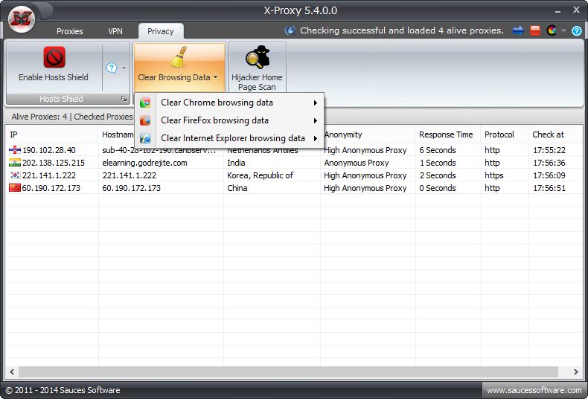Click the FireFox icon in the dropdown menu
588x399 pixels.
(x=145, y=120)
